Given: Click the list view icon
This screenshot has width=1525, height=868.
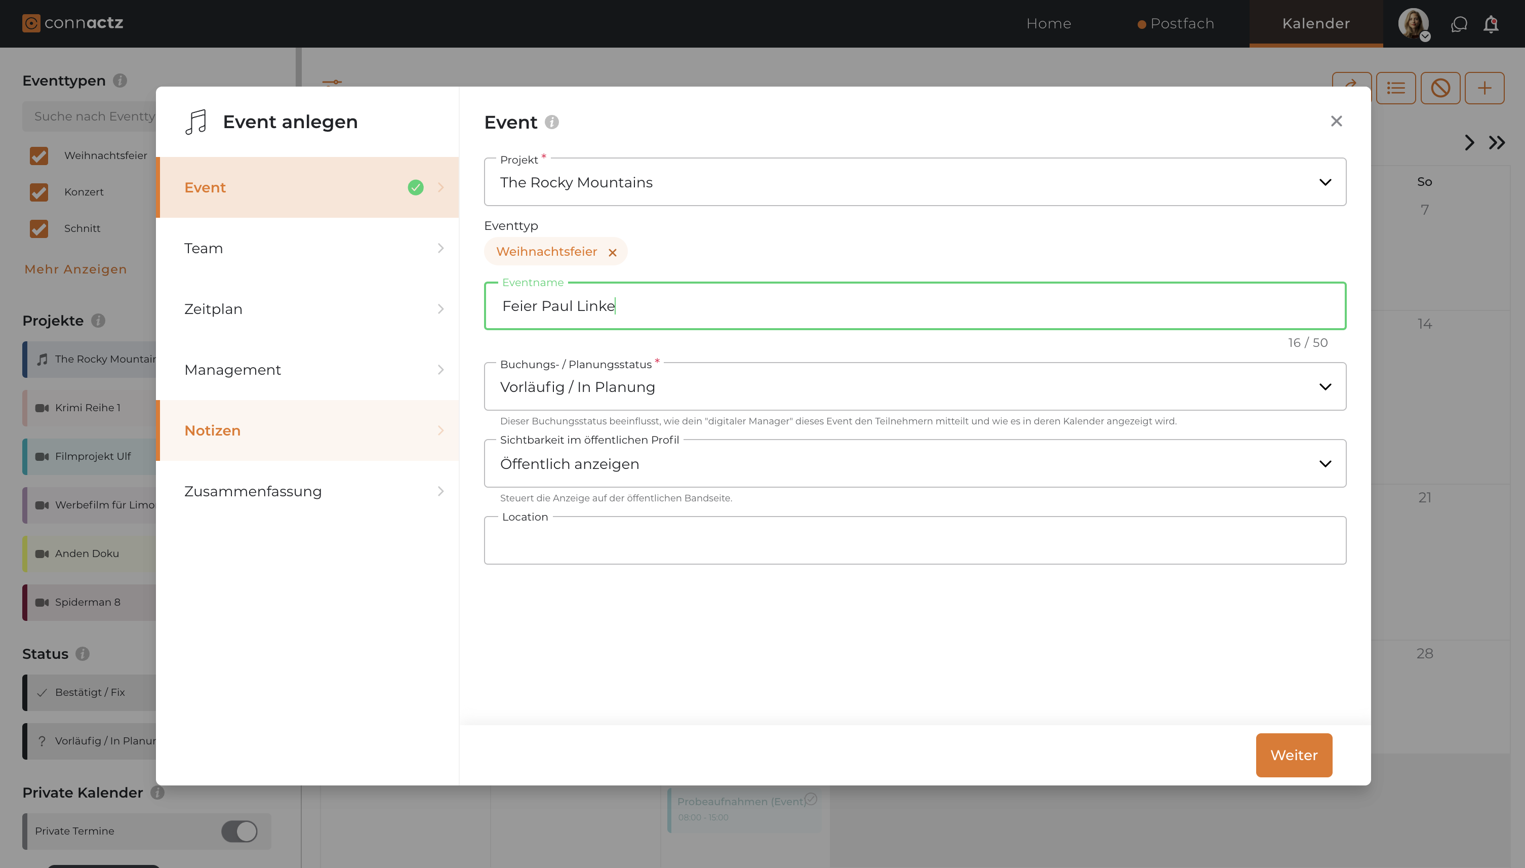Looking at the screenshot, I should coord(1396,88).
